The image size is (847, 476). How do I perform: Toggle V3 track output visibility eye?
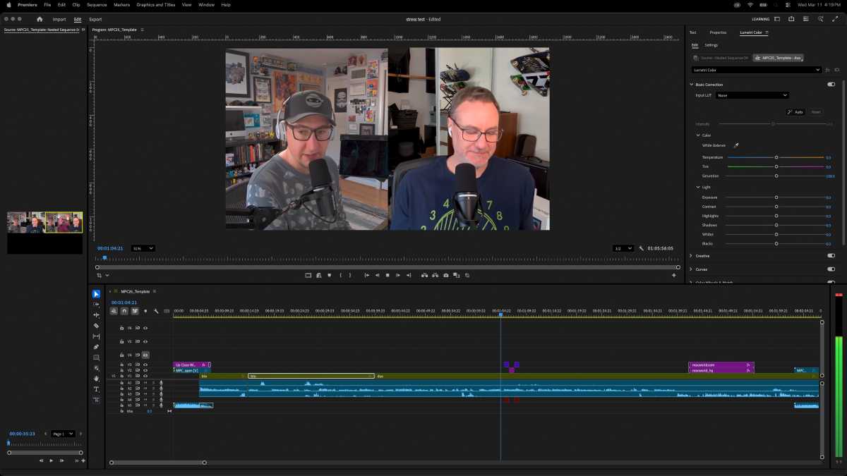click(x=146, y=364)
